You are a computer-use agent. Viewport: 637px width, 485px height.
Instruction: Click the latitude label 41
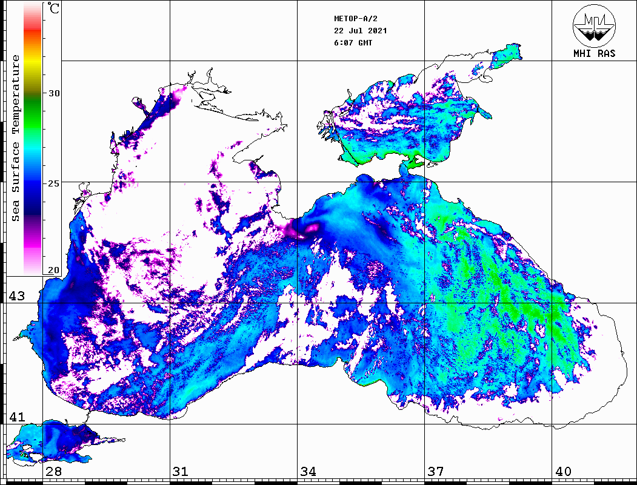(17, 417)
